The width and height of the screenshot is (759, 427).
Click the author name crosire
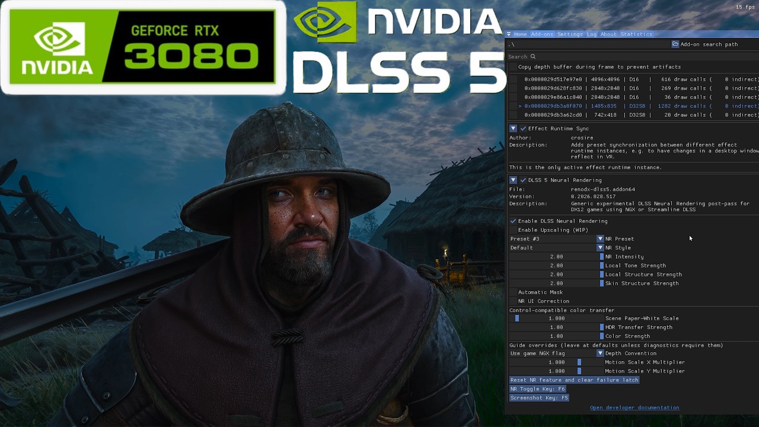coord(582,138)
